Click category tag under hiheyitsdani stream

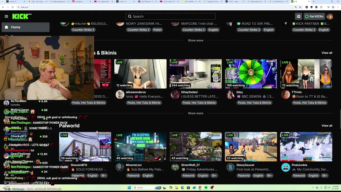pos(199,103)
